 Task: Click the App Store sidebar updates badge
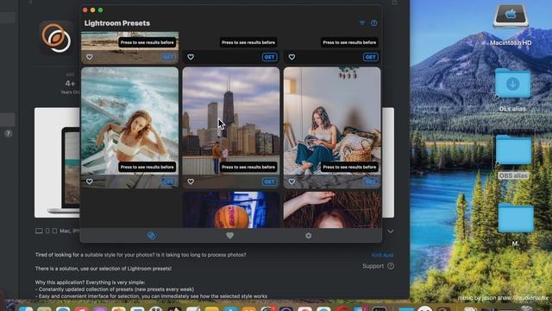[x=8, y=134]
